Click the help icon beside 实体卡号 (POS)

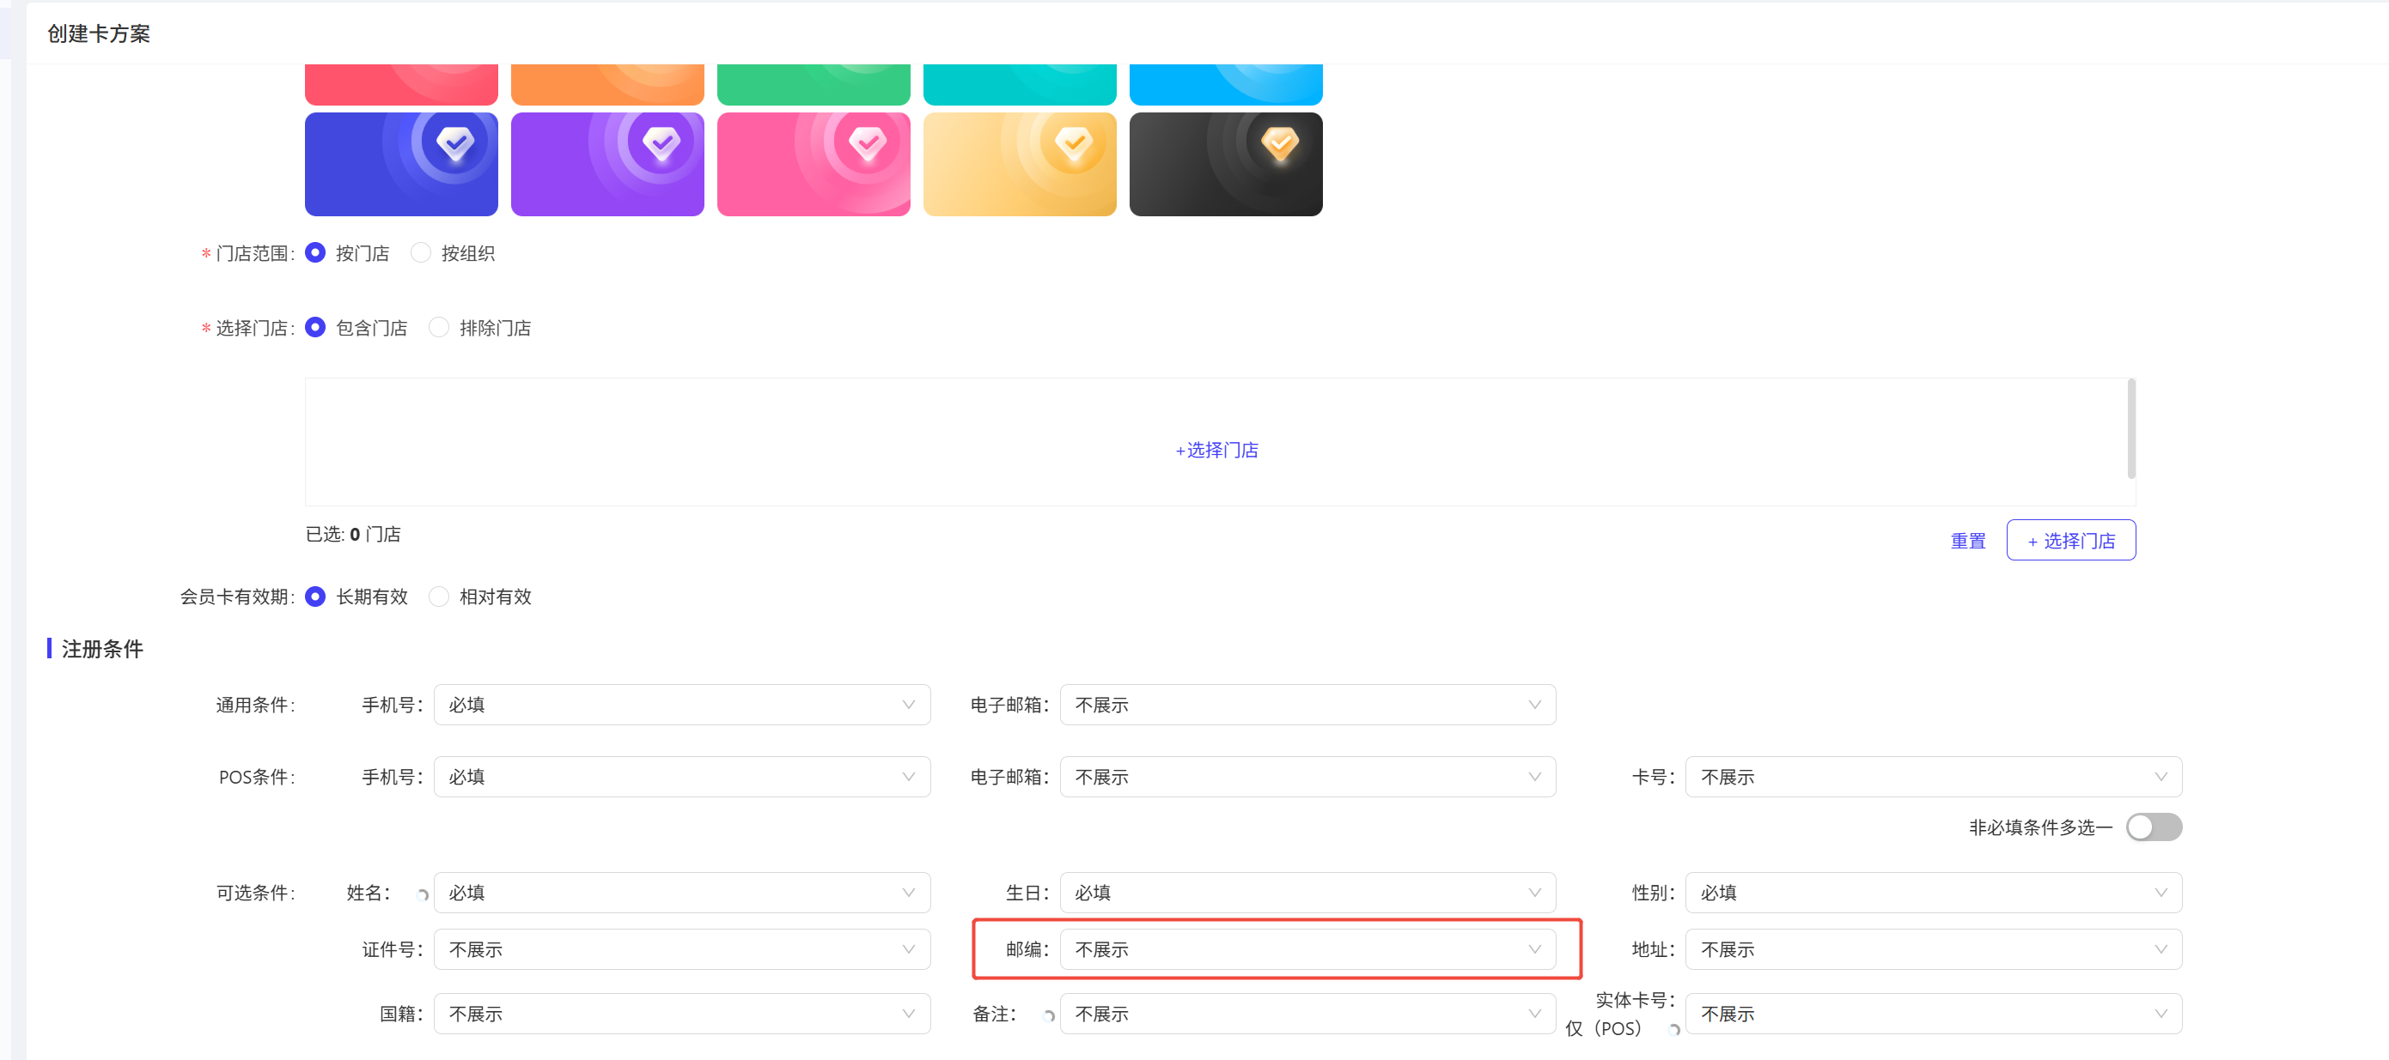click(x=1673, y=1029)
